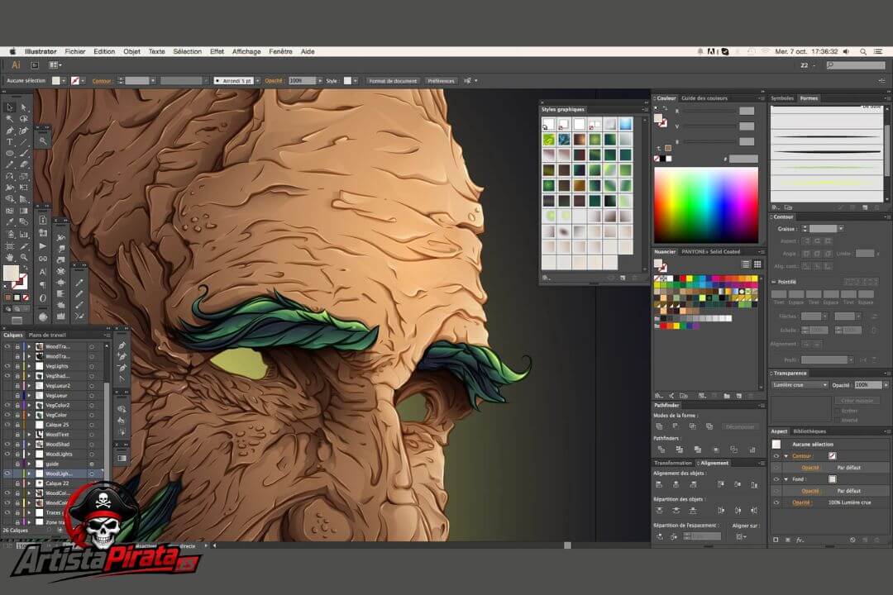Click the Préférences button
This screenshot has width=893, height=595.
[x=441, y=81]
